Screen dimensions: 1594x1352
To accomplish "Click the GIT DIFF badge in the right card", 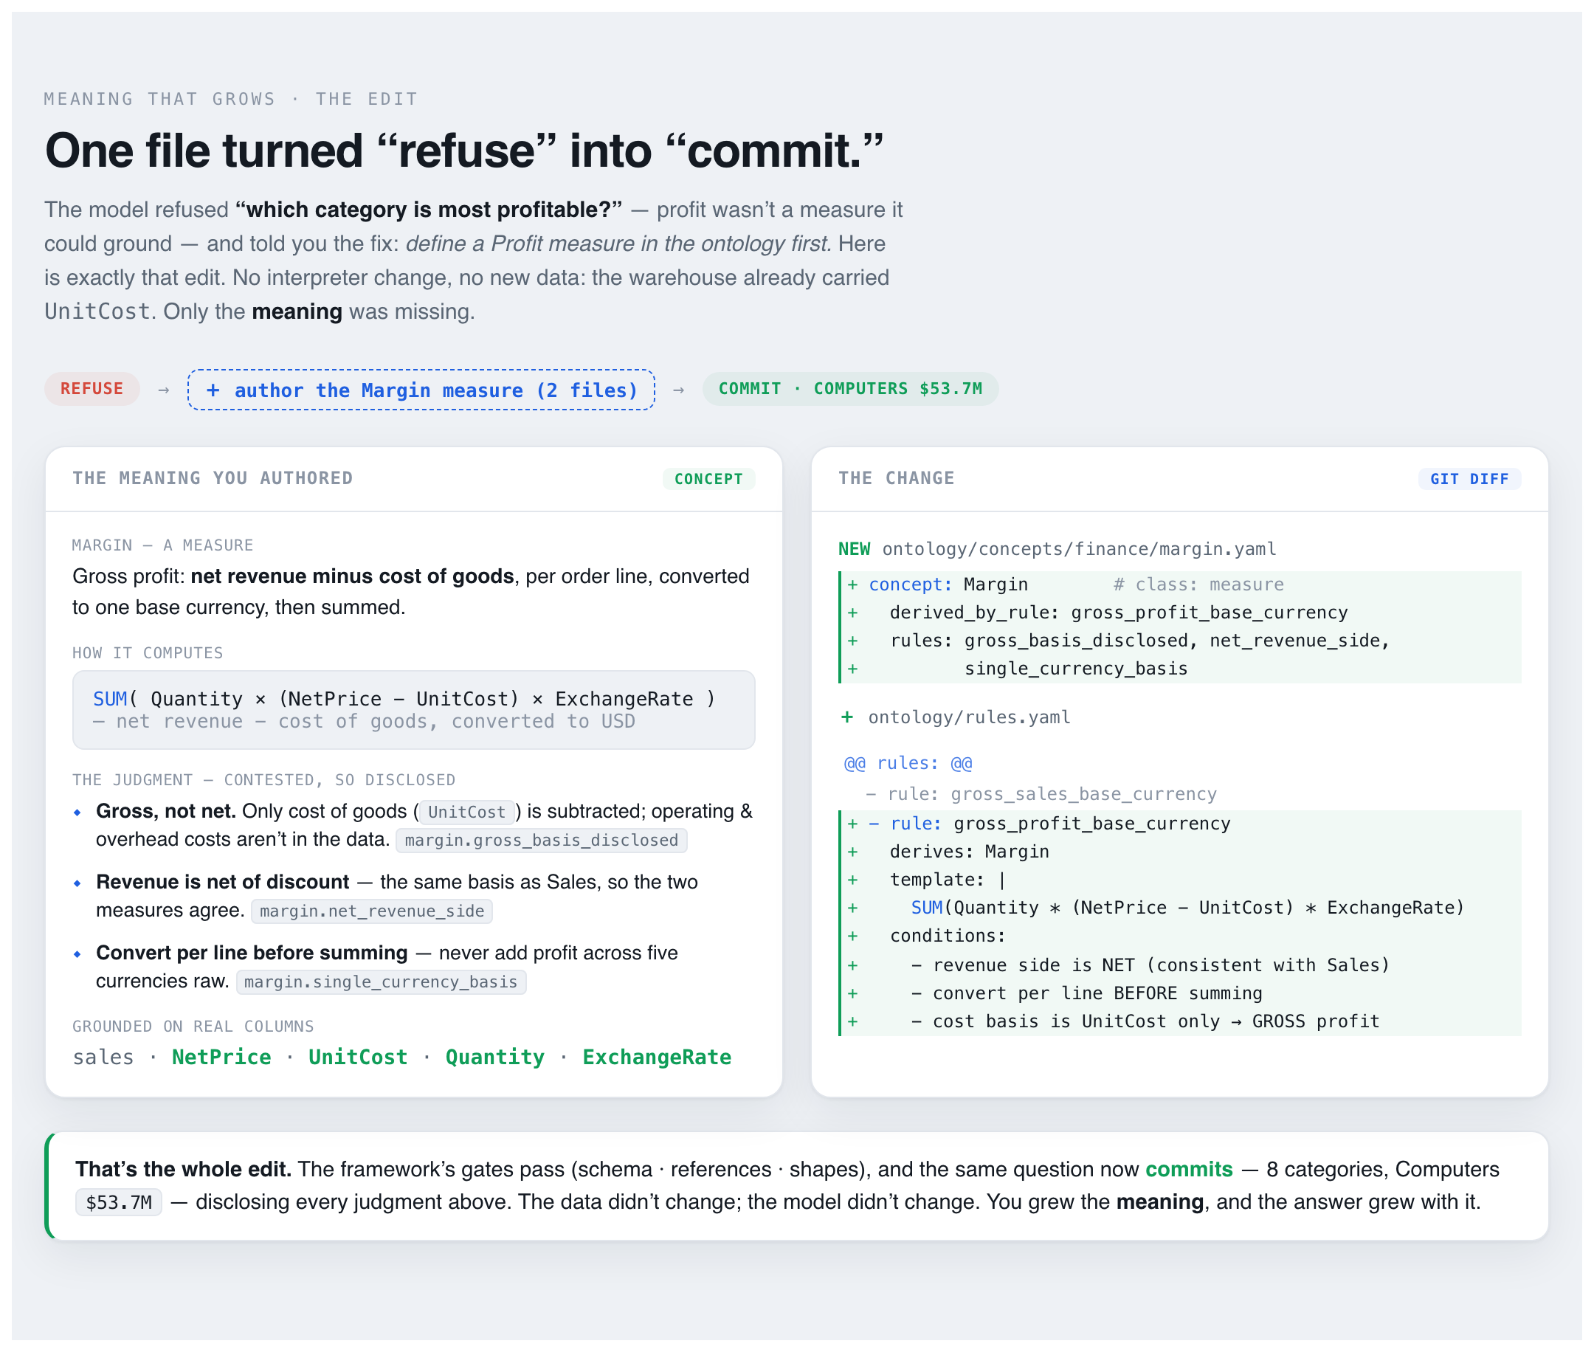I will coord(1469,479).
